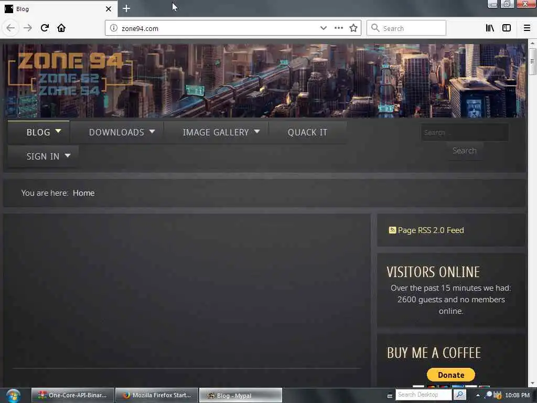Click the taskbar clock showing 10:08 PM
537x403 pixels.
click(x=517, y=395)
